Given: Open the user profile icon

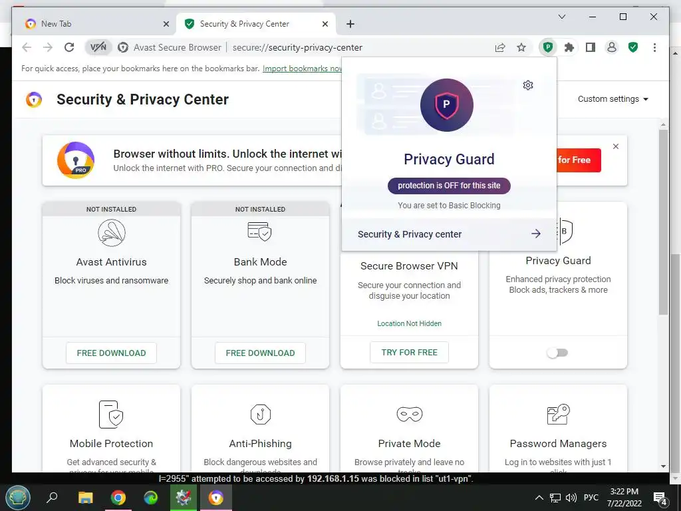Looking at the screenshot, I should (612, 47).
